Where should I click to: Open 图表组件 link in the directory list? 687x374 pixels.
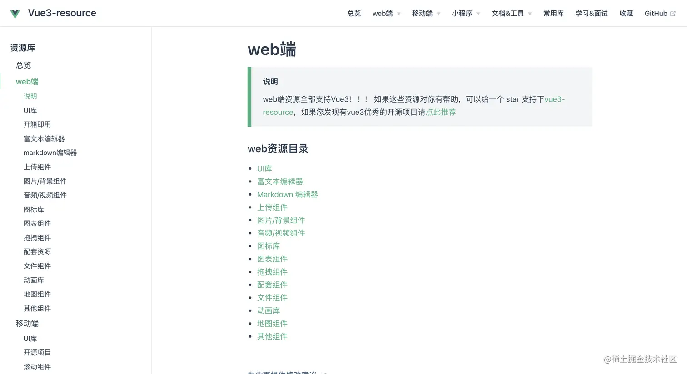[x=272, y=259]
